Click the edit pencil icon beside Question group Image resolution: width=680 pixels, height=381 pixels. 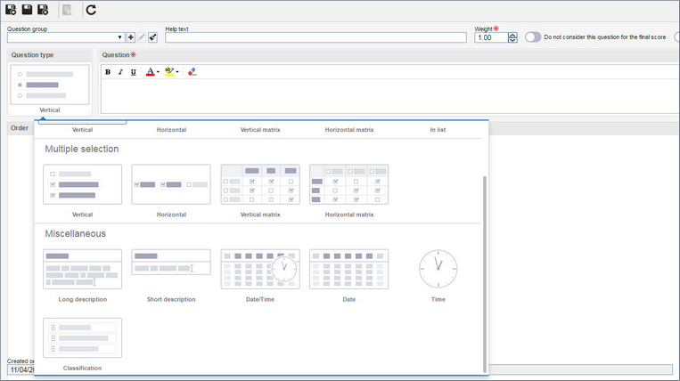(142, 37)
